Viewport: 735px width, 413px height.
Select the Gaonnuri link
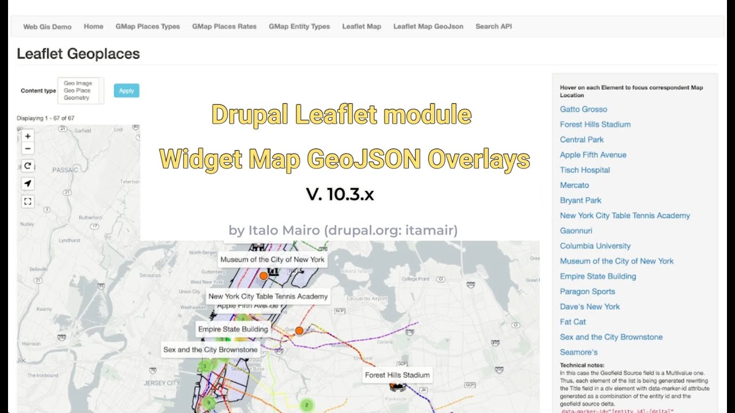[x=577, y=231]
